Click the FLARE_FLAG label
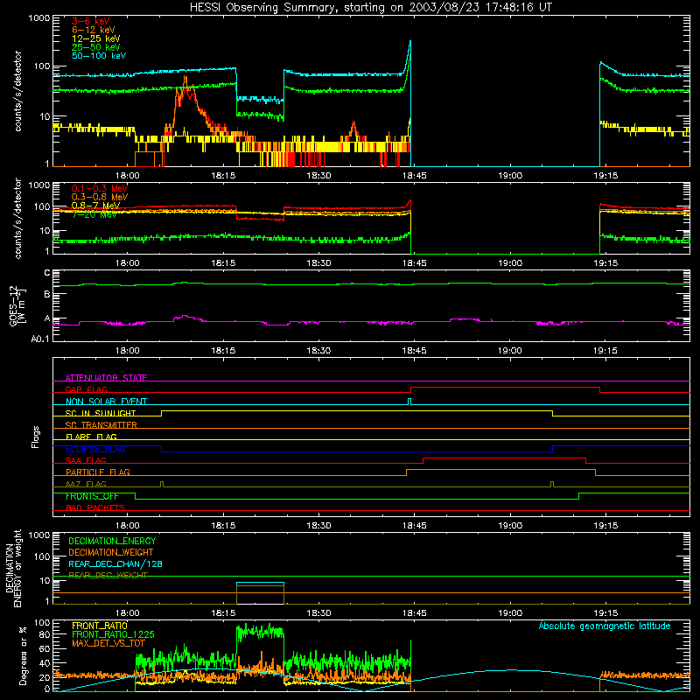Viewport: 700px width, 700px height. pos(91,437)
